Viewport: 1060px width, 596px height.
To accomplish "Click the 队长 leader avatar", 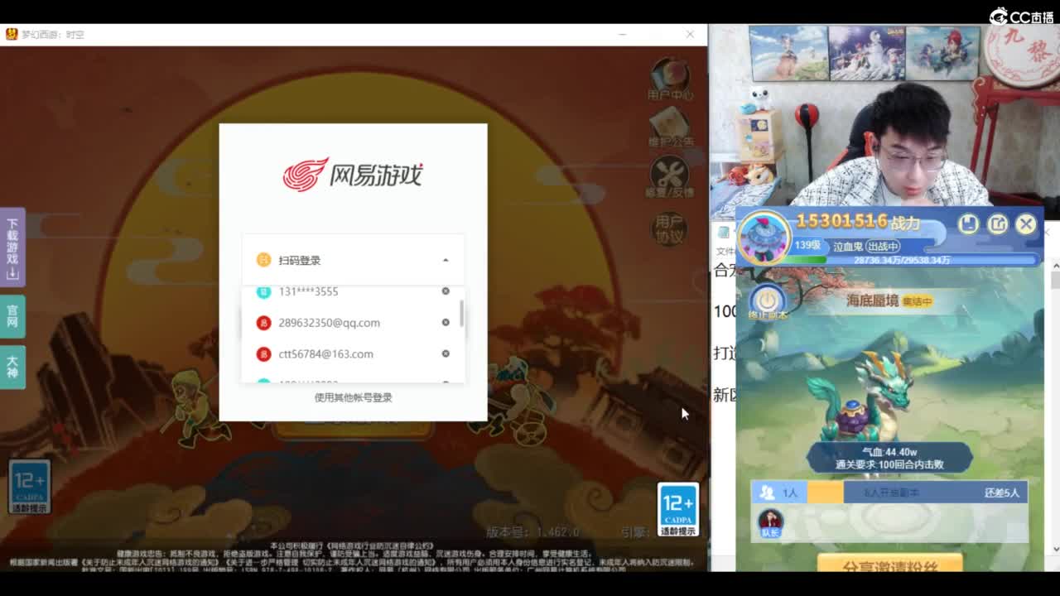I will [770, 523].
